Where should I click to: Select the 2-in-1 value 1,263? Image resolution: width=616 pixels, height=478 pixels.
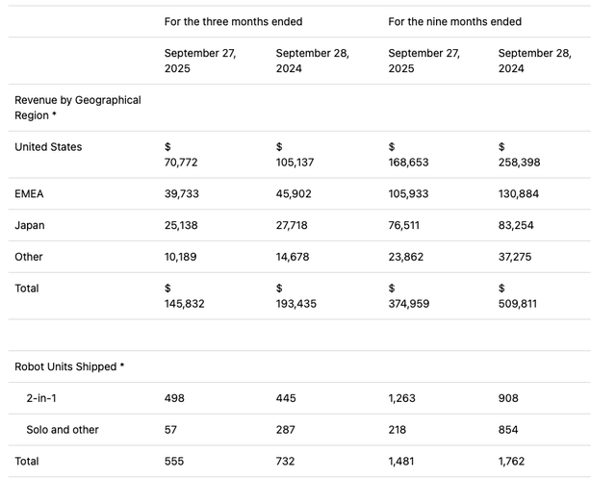401,398
